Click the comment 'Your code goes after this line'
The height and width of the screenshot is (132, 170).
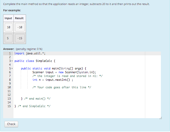click(62, 87)
